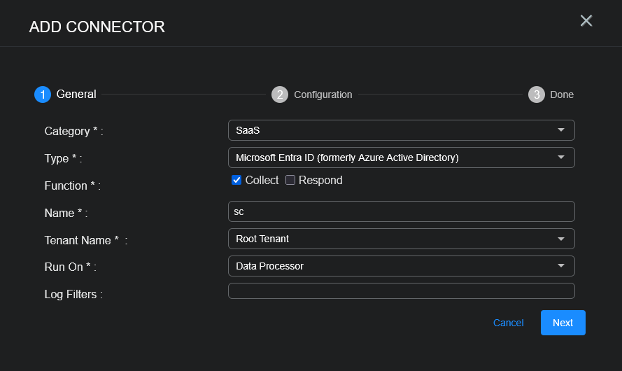Click the 'Log Filters' field label
Screen dimensions: 622x371
click(73, 295)
